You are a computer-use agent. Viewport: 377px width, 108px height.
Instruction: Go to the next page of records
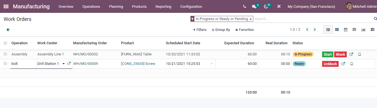(x=315, y=30)
